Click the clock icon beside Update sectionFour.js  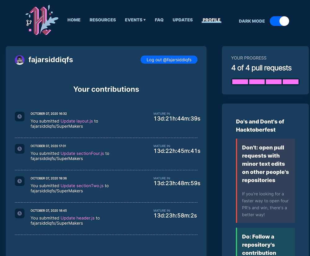tap(20, 149)
